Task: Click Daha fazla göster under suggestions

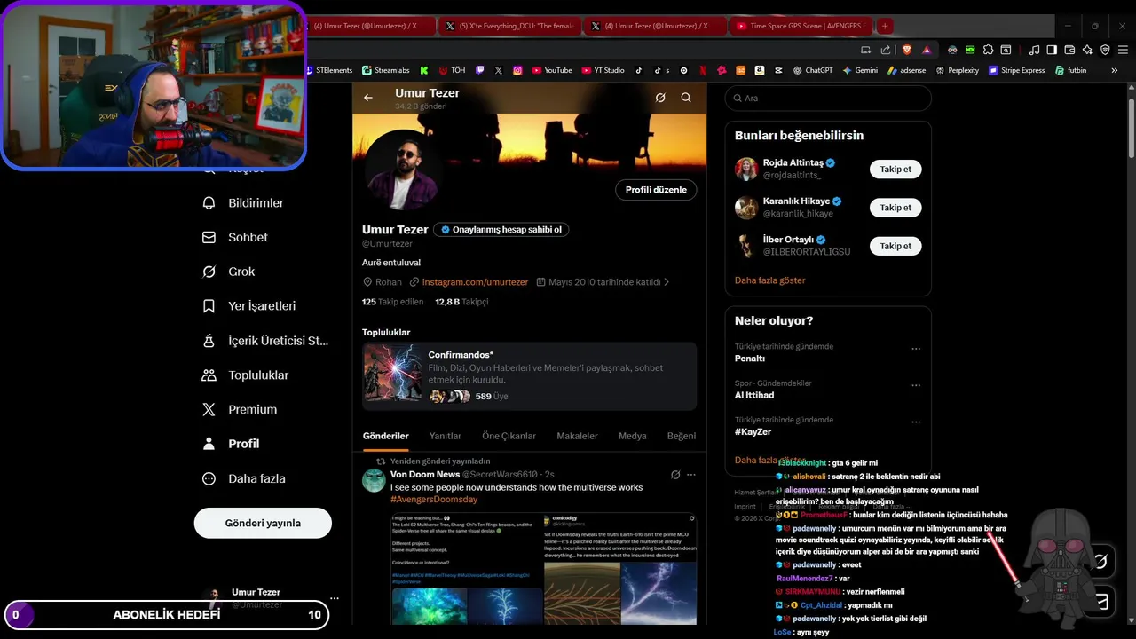Action: pos(769,280)
